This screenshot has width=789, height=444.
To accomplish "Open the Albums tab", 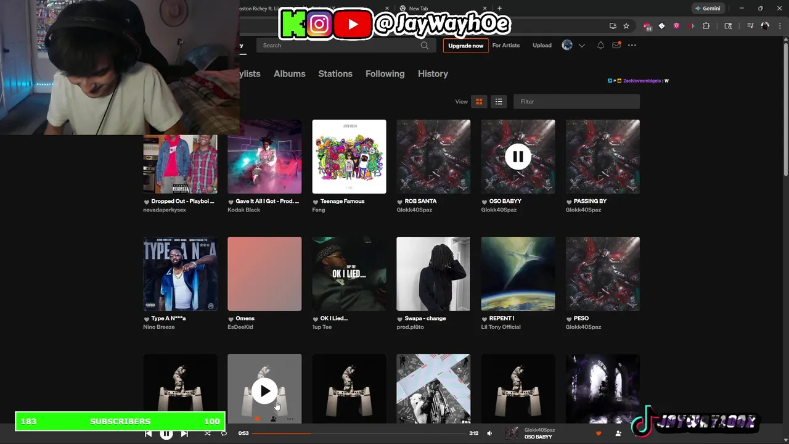I will [290, 73].
